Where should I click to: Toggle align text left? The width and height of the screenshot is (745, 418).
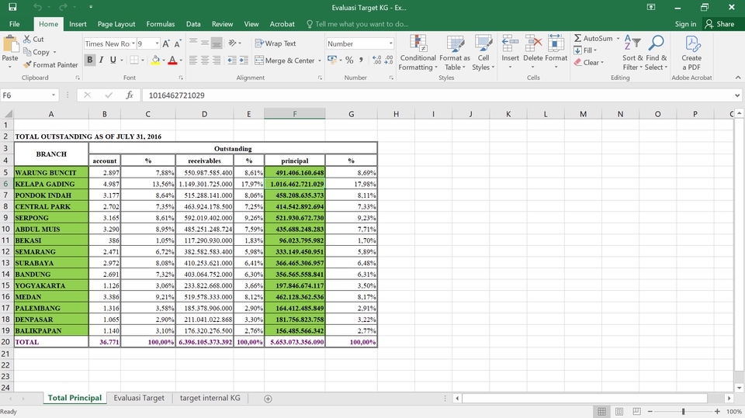click(x=193, y=60)
